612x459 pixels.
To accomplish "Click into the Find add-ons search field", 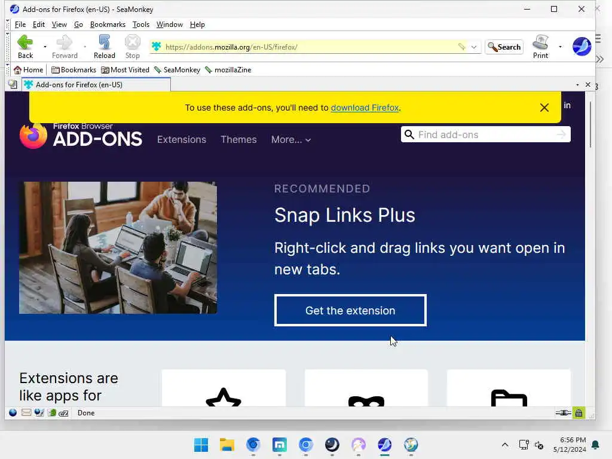I will click(485, 134).
